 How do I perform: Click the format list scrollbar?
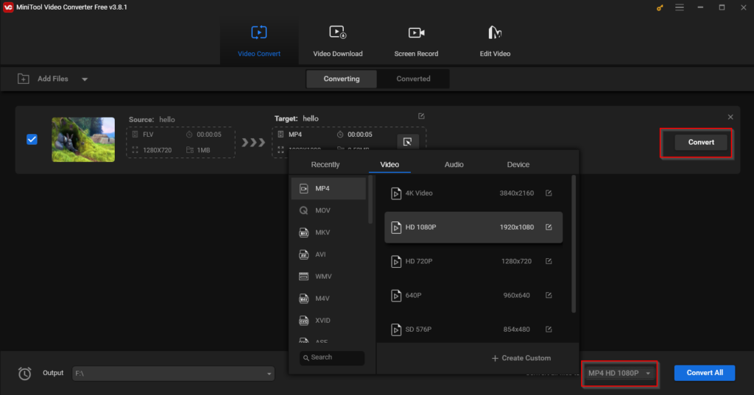point(370,199)
